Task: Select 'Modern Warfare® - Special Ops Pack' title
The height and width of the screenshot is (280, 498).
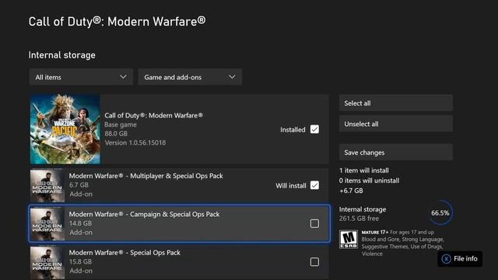Action: (x=124, y=253)
